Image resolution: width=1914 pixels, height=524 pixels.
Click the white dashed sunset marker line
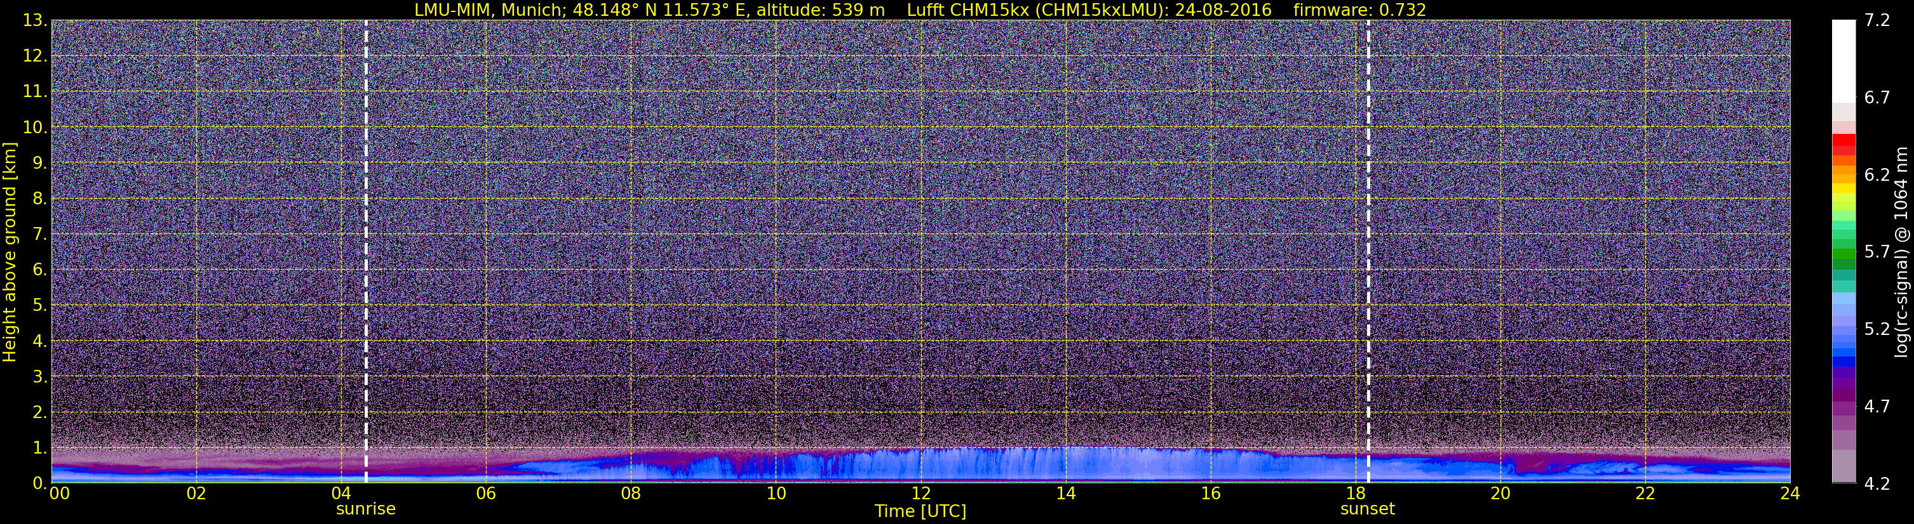click(x=1368, y=252)
